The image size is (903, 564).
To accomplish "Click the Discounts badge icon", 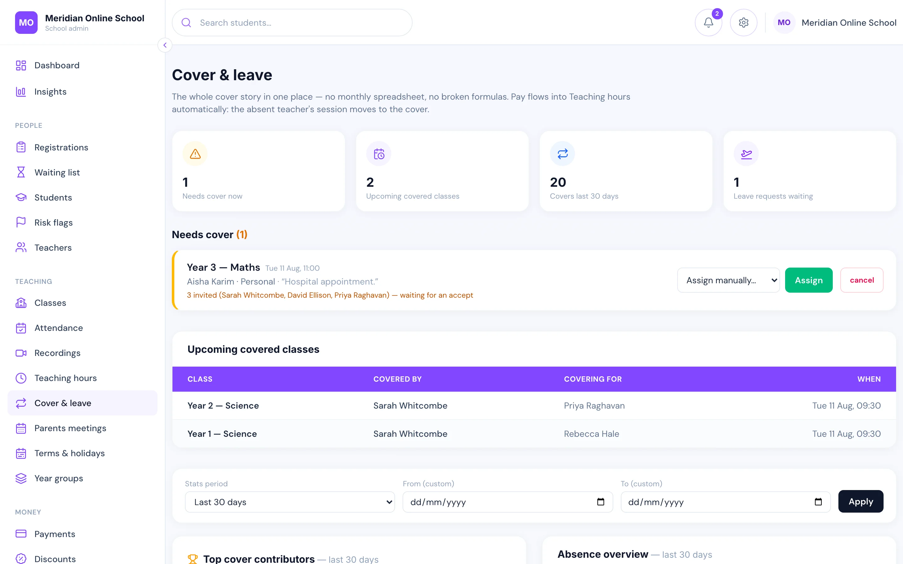I will point(21,559).
